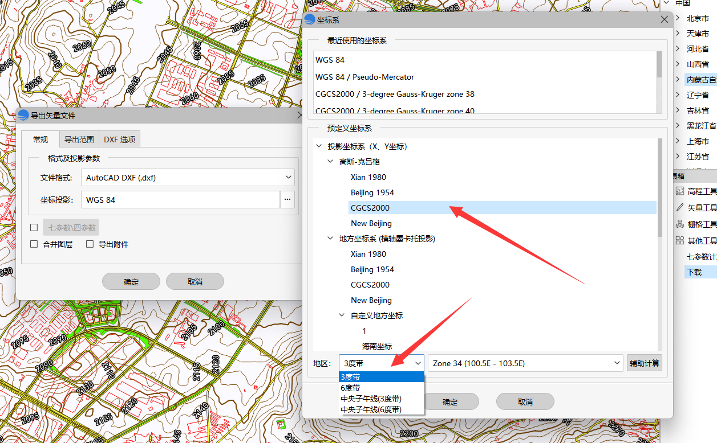
Task: Switch to the DXF 选项 tab
Action: coord(119,140)
